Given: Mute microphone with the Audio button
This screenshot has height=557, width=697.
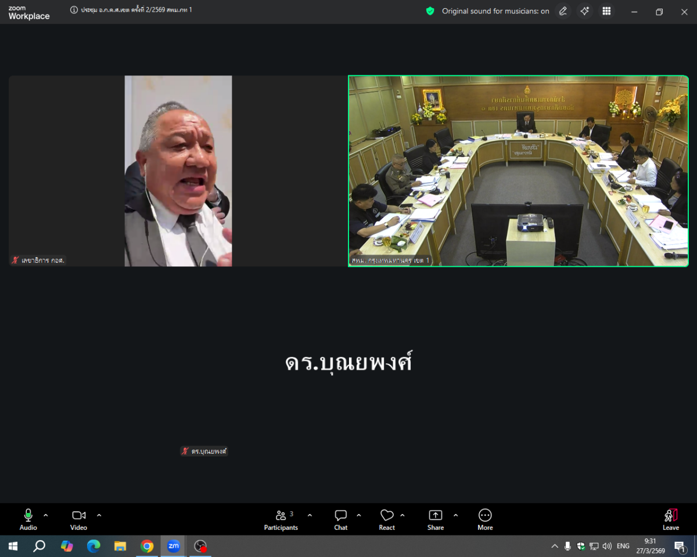Looking at the screenshot, I should click(x=28, y=519).
